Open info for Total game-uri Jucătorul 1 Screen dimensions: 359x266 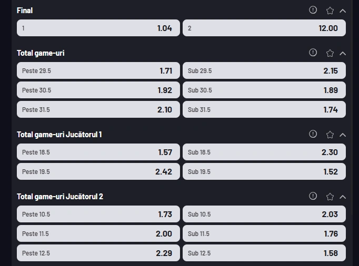click(x=313, y=134)
